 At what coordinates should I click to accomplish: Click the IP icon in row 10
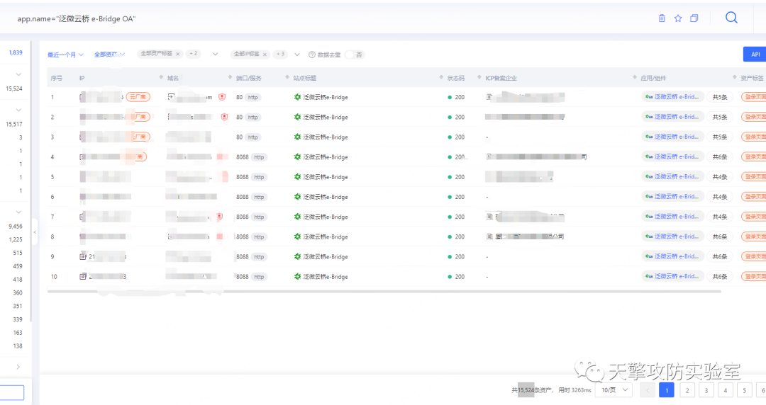[83, 276]
